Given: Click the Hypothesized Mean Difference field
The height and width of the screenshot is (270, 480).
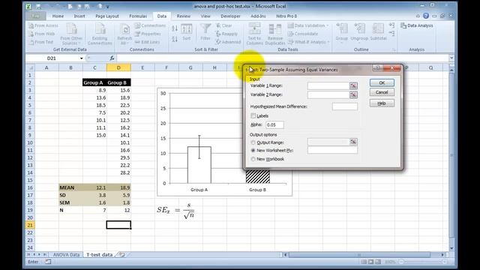Looking at the screenshot, I should pyautogui.click(x=345, y=106).
